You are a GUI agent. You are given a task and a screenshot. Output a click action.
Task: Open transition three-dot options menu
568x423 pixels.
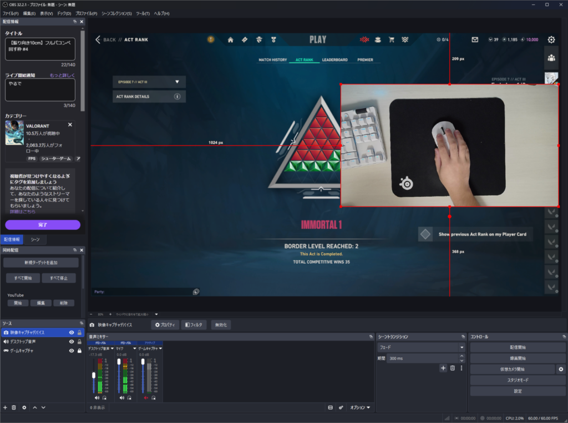click(461, 368)
